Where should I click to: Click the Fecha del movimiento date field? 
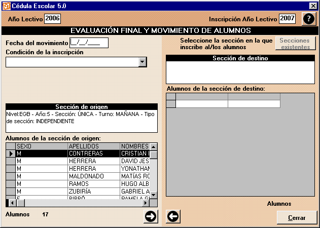pos(89,43)
